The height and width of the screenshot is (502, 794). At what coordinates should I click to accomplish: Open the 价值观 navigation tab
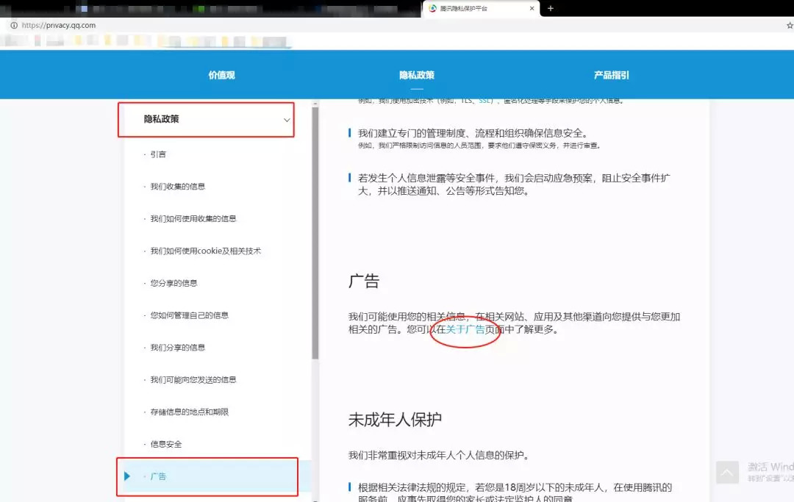221,75
